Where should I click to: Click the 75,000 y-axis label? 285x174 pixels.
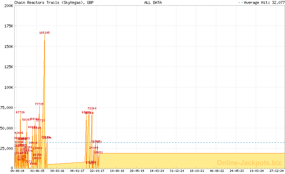pos(7,108)
